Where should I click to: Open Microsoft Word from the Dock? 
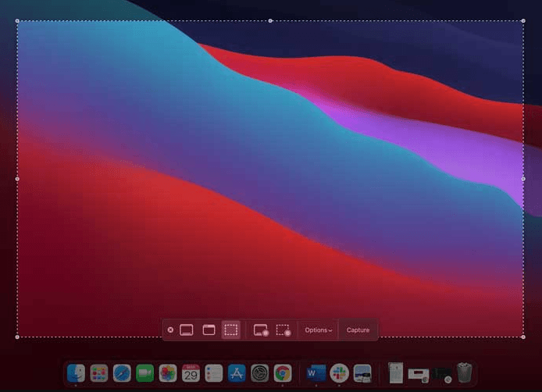point(316,373)
